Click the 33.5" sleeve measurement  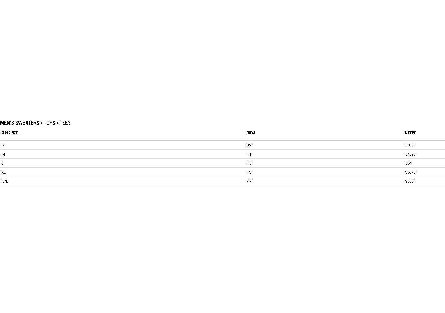pyautogui.click(x=410, y=145)
